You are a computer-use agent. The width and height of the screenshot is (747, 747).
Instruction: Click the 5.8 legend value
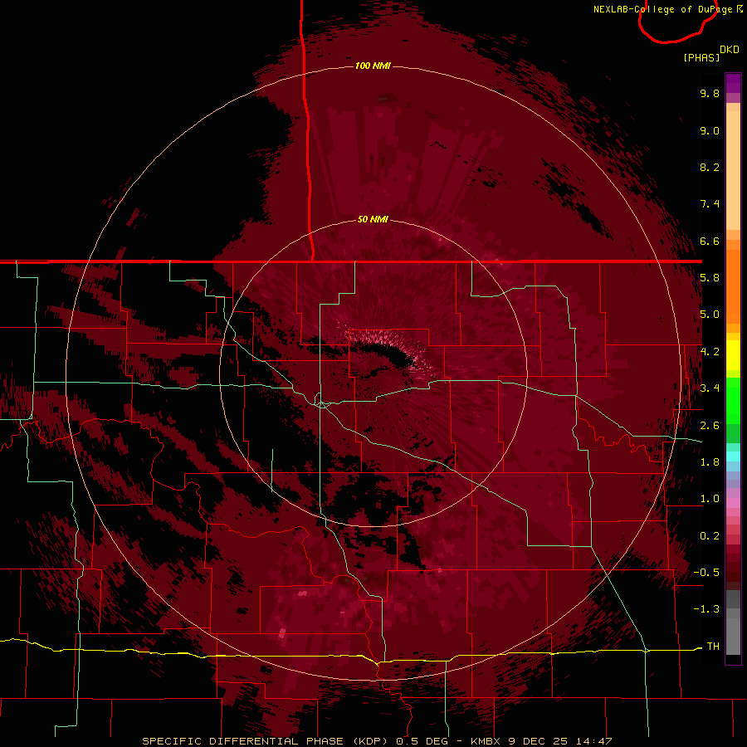click(x=710, y=278)
